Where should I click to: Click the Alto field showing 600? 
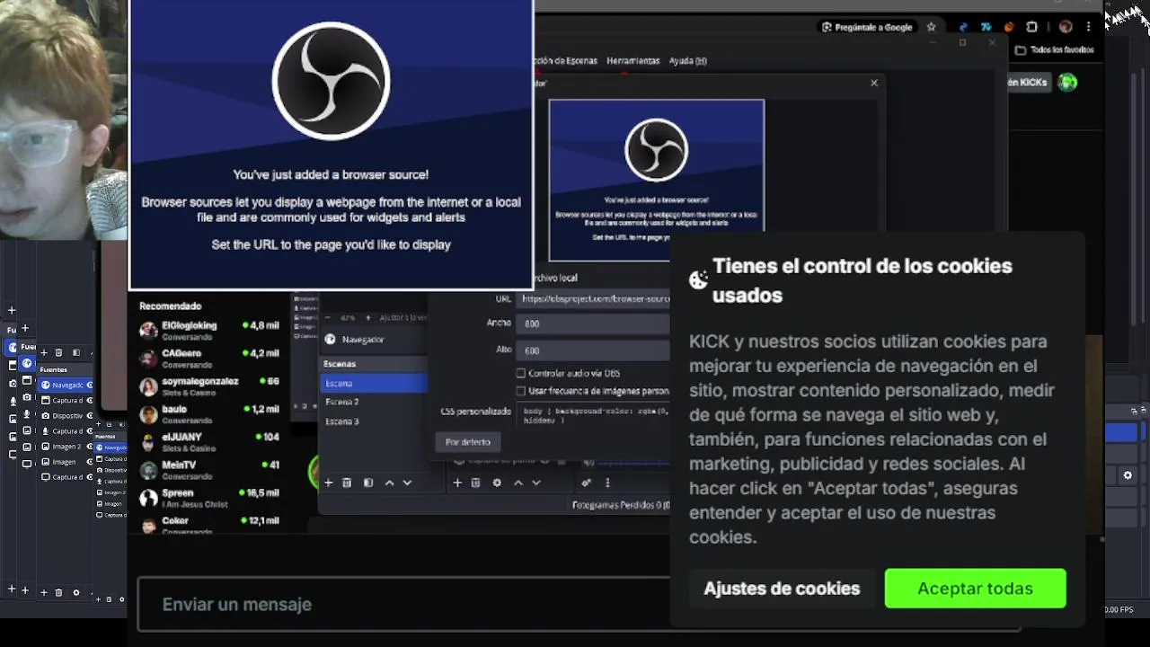(594, 350)
